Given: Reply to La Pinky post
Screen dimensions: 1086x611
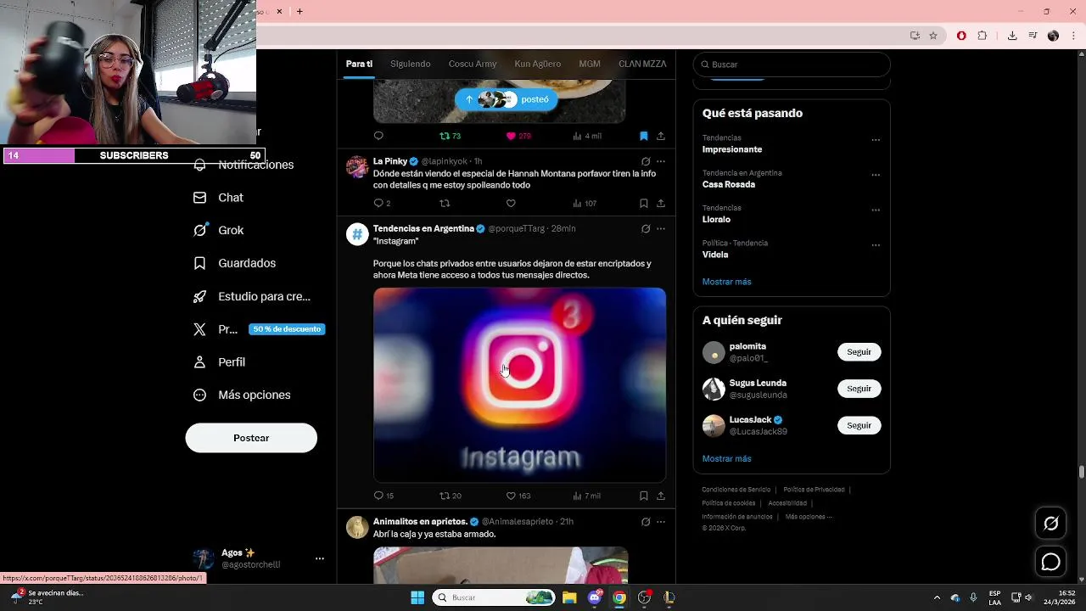Looking at the screenshot, I should [382, 203].
